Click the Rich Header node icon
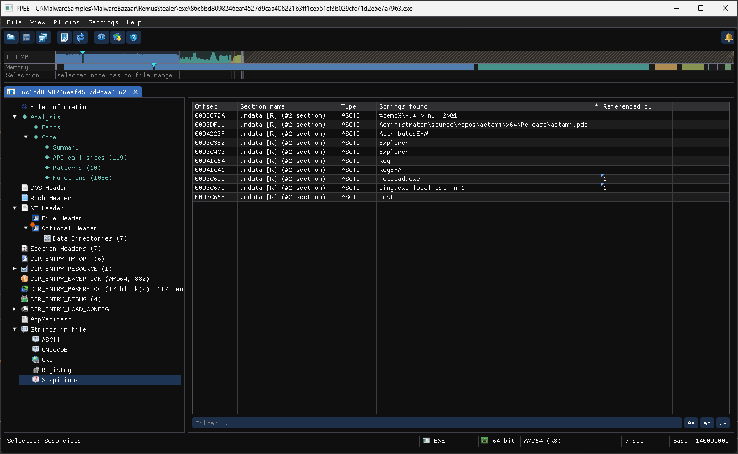This screenshot has height=454, width=738. coord(24,198)
